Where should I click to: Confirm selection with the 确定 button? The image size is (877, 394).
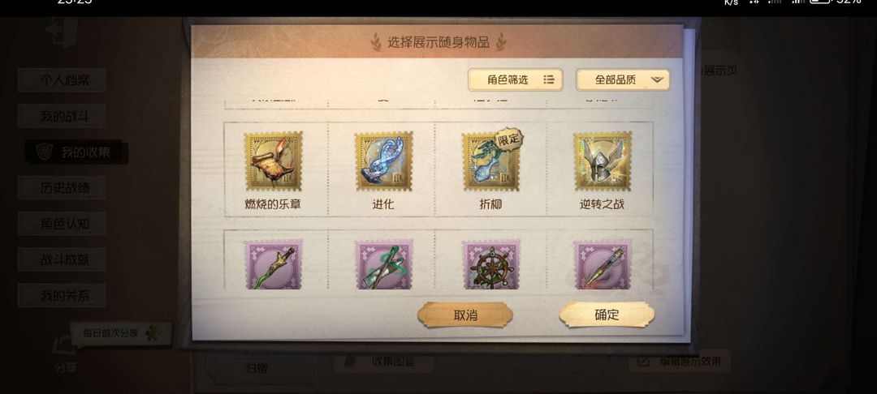(607, 315)
